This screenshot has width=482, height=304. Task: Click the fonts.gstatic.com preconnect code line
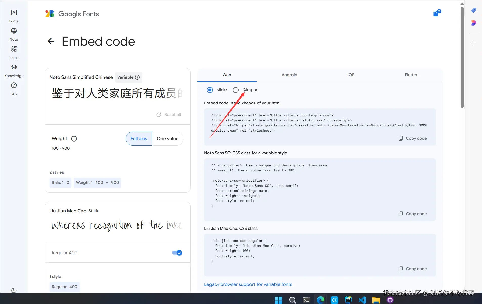[x=282, y=120]
